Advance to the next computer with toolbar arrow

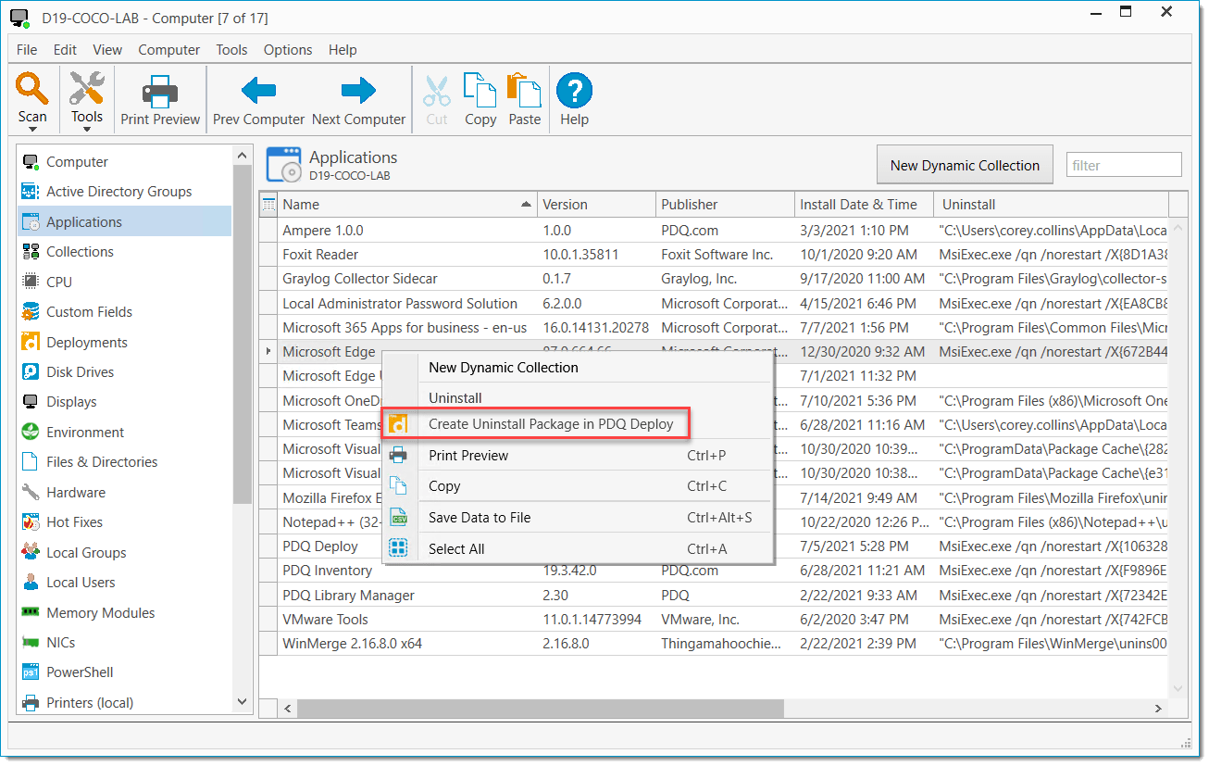358,93
